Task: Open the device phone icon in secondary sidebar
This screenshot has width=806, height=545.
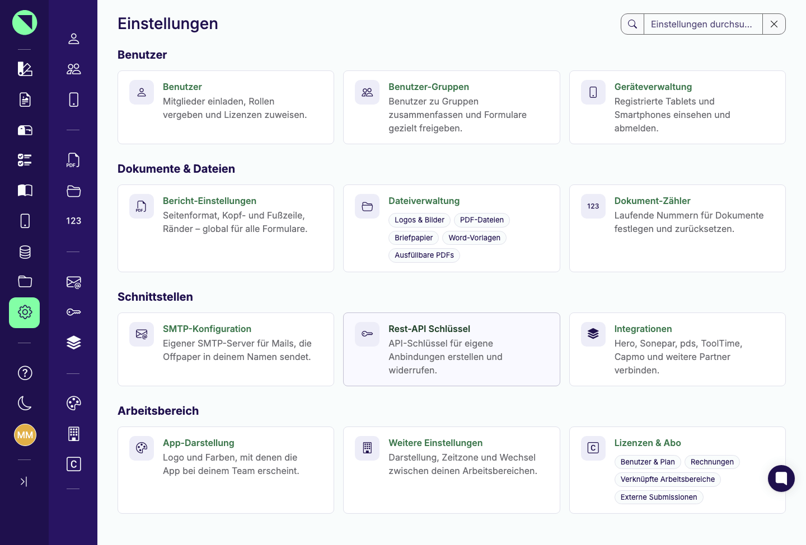Action: point(73,99)
